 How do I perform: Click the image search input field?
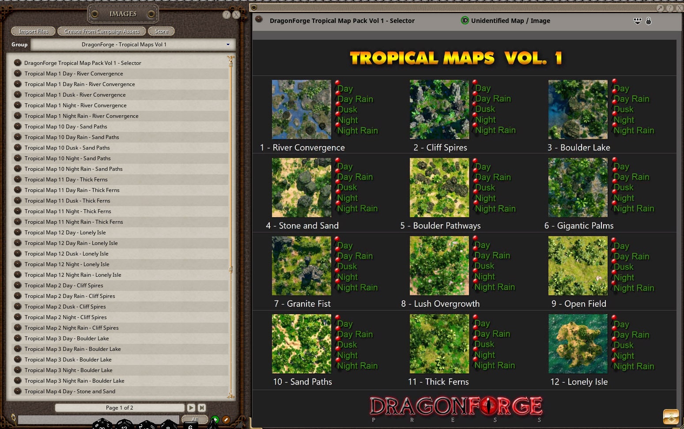(98, 419)
